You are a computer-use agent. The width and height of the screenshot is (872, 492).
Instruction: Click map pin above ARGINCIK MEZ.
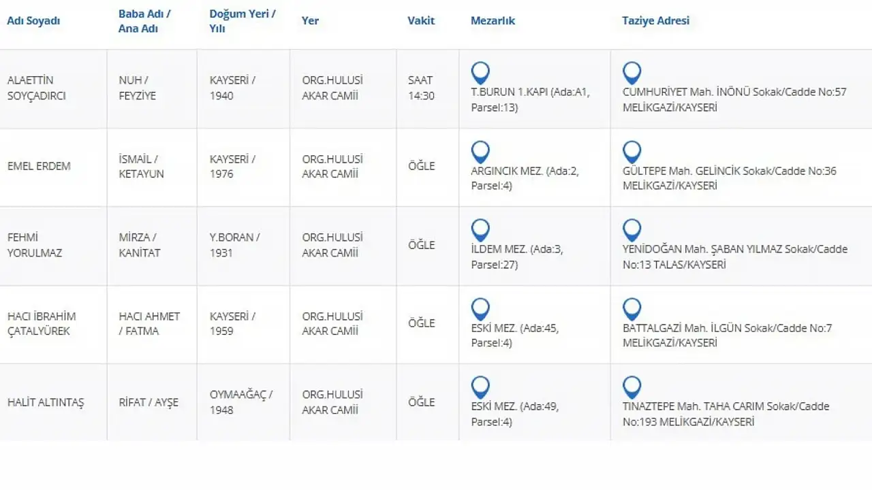pyautogui.click(x=480, y=152)
